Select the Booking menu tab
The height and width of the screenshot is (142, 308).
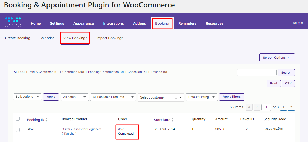point(162,23)
